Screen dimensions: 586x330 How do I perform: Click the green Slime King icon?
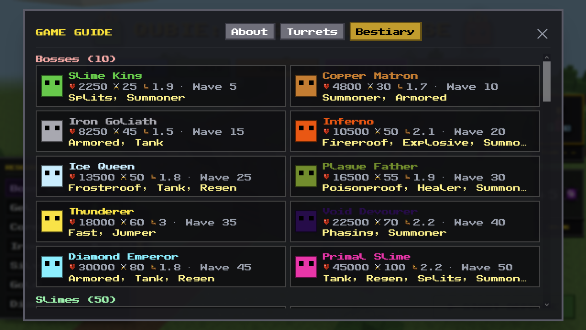click(x=52, y=86)
